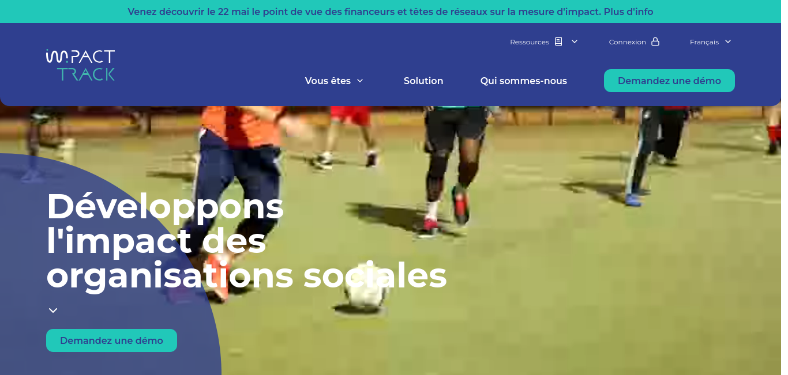Click the Français language label

coord(704,41)
